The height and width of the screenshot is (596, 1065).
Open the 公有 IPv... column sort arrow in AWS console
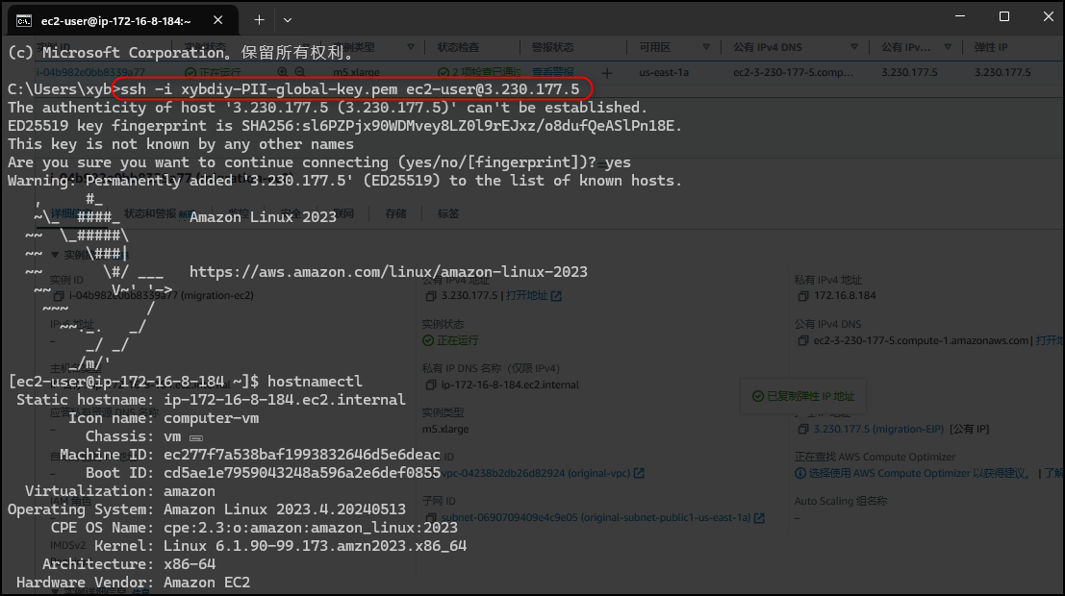tap(948, 47)
